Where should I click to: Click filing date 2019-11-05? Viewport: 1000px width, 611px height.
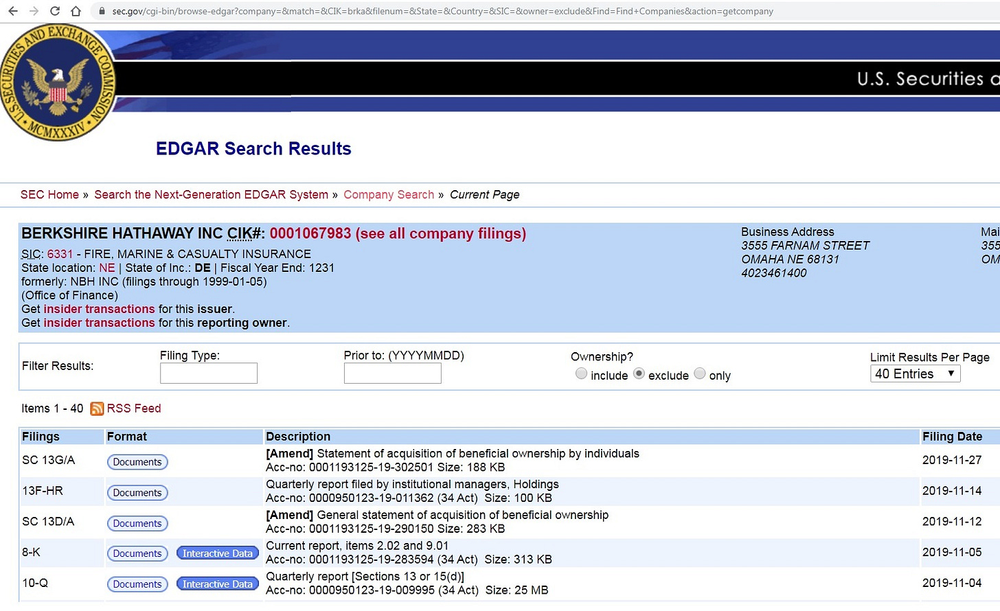click(x=952, y=552)
